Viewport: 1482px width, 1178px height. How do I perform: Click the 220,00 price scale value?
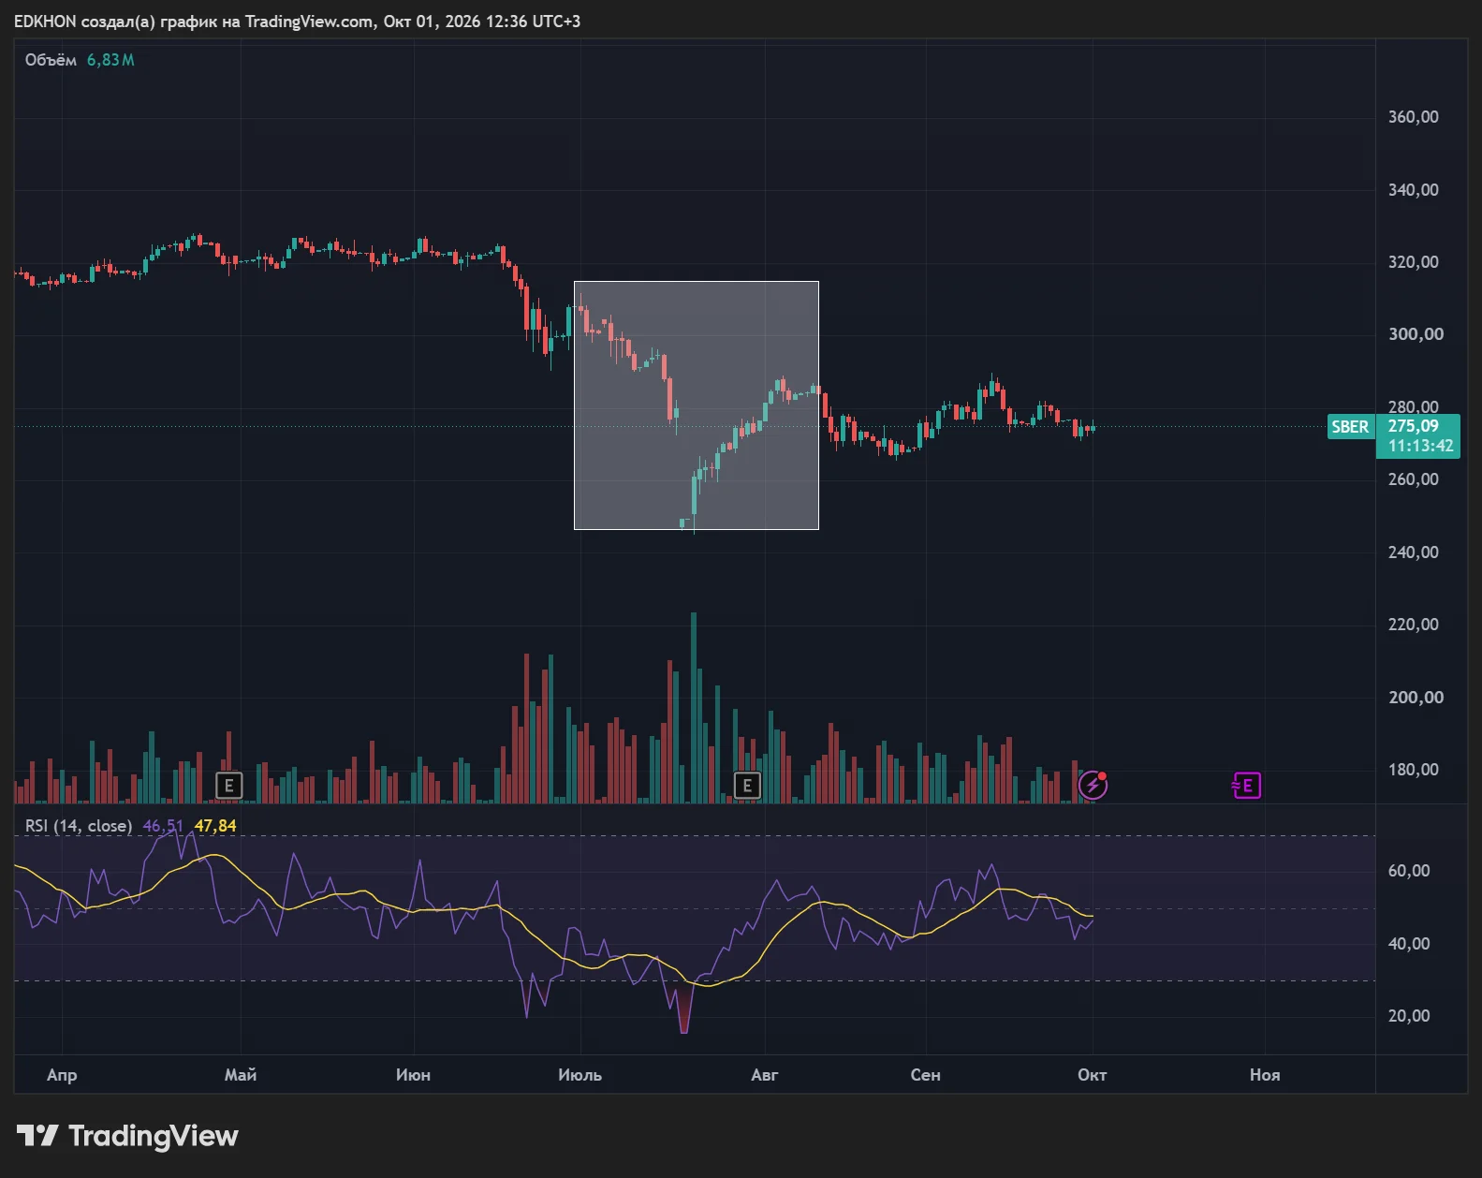coord(1414,625)
